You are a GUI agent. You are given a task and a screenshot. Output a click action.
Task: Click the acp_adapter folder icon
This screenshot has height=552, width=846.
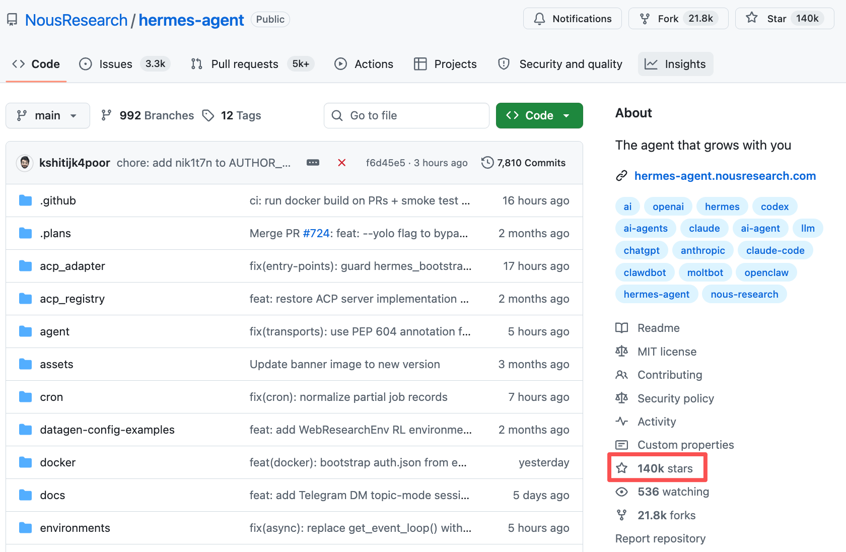coord(25,266)
